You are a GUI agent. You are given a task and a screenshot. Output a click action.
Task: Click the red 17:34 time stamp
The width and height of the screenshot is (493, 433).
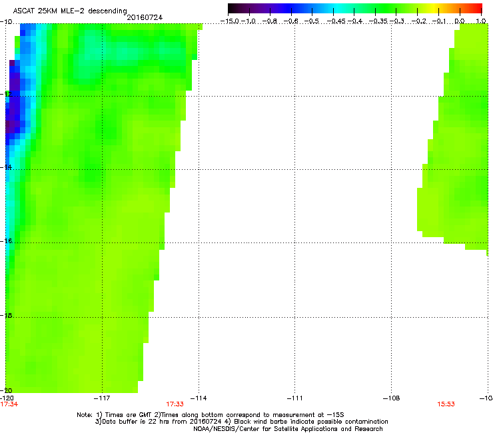[9, 404]
